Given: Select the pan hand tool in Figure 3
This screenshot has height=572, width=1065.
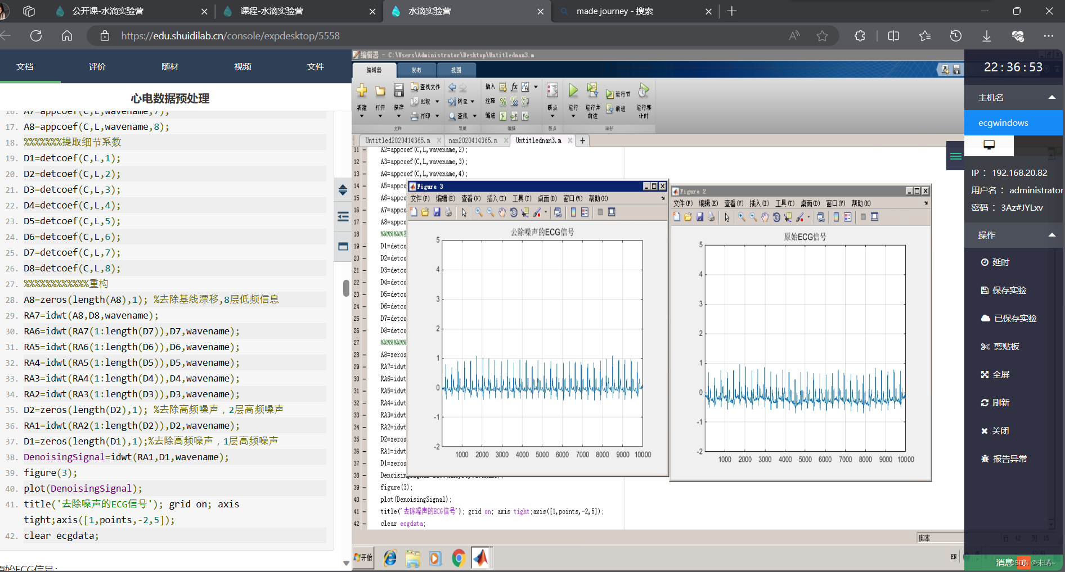Looking at the screenshot, I should pos(502,212).
